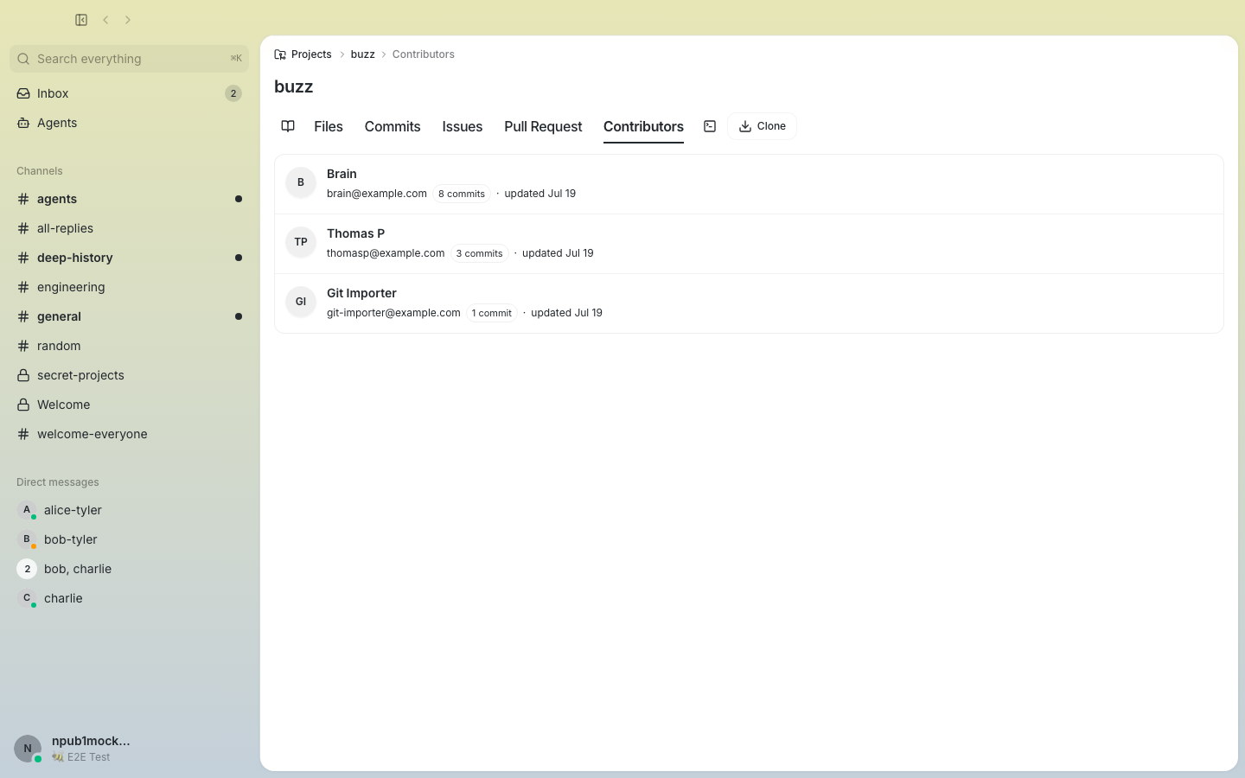The image size is (1245, 778).
Task: Click unread dot on general channel
Action: (x=239, y=316)
